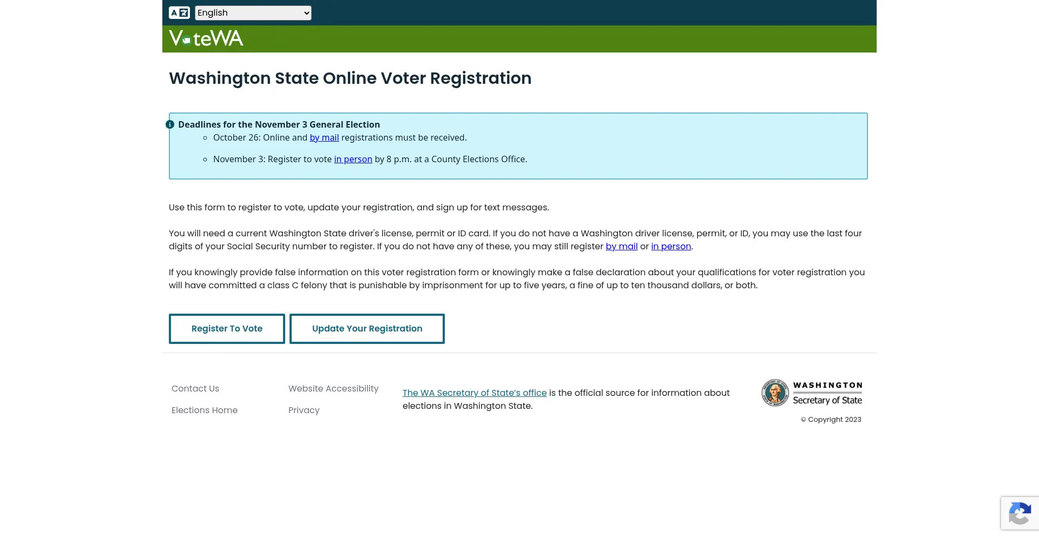Click the reCAPTCHA badge icon
The height and width of the screenshot is (537, 1039).
(x=1020, y=513)
